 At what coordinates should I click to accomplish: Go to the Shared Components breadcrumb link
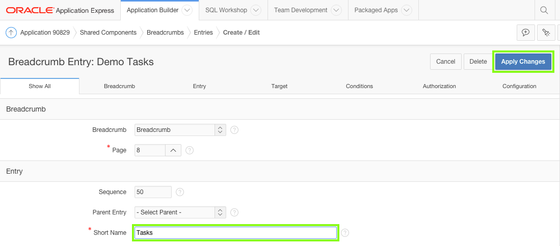pos(108,33)
